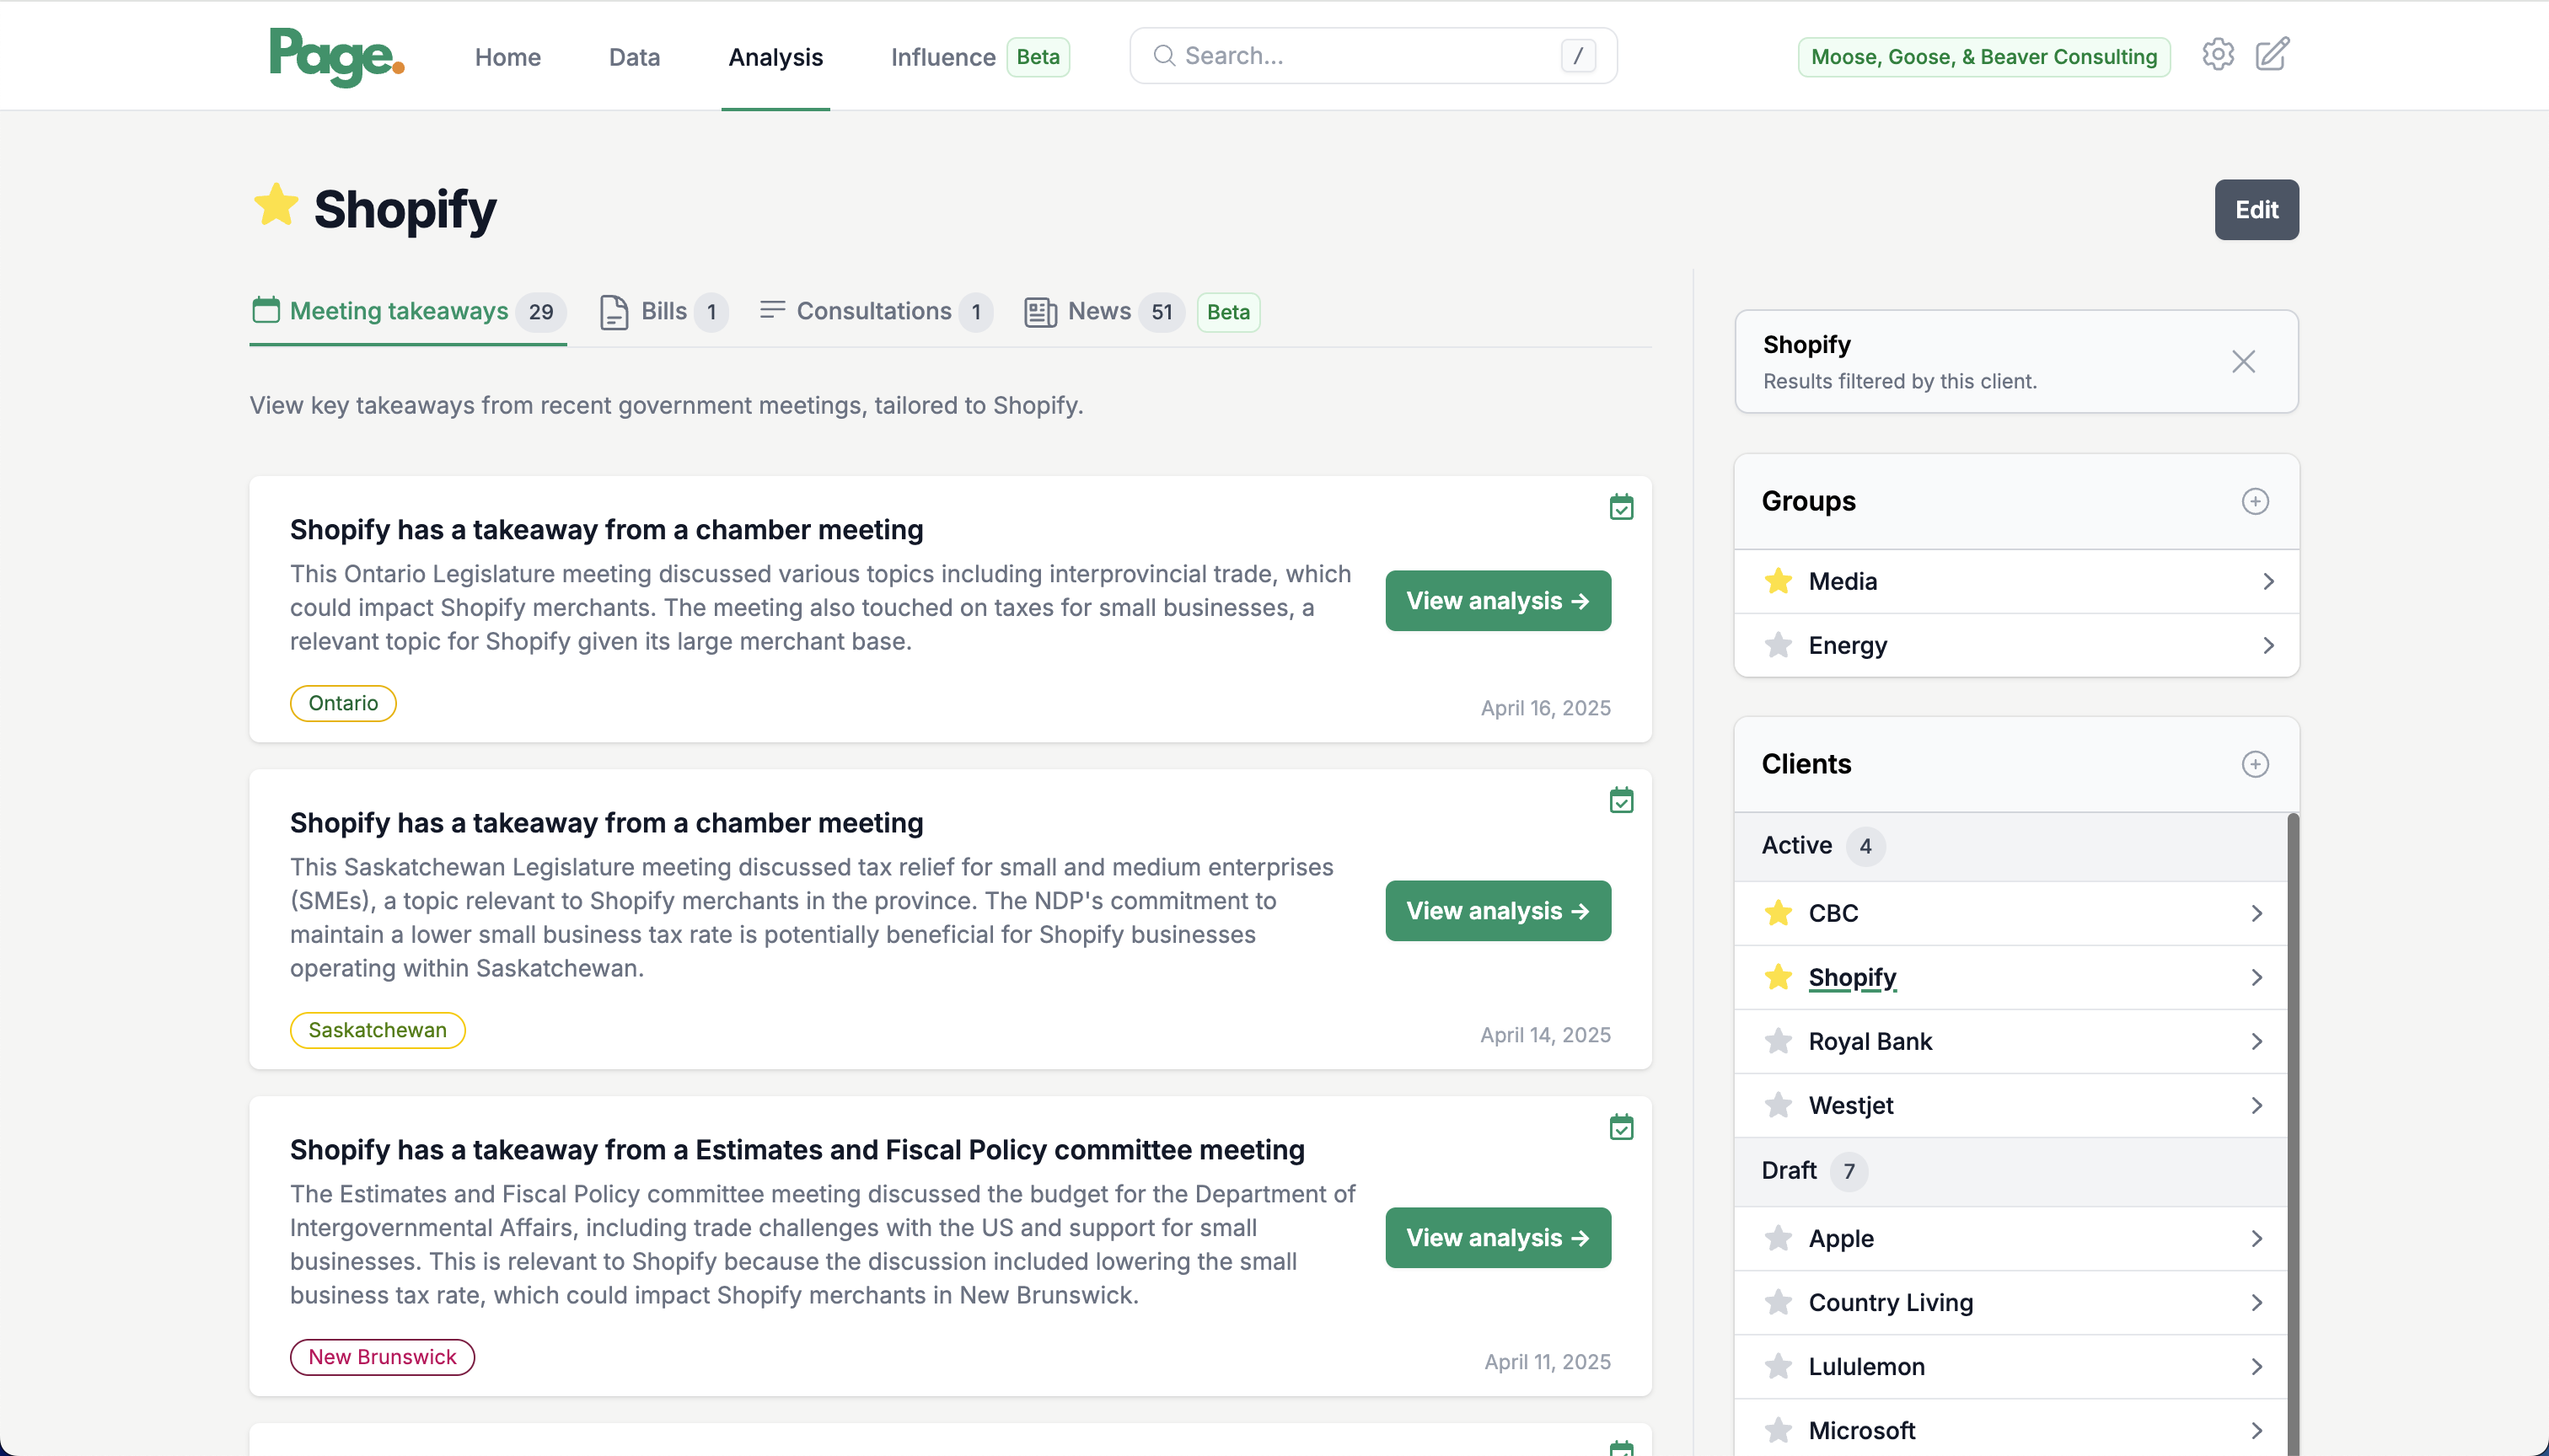2549x1456 pixels.
Task: Click the News tab Beta badge
Action: click(x=1227, y=312)
